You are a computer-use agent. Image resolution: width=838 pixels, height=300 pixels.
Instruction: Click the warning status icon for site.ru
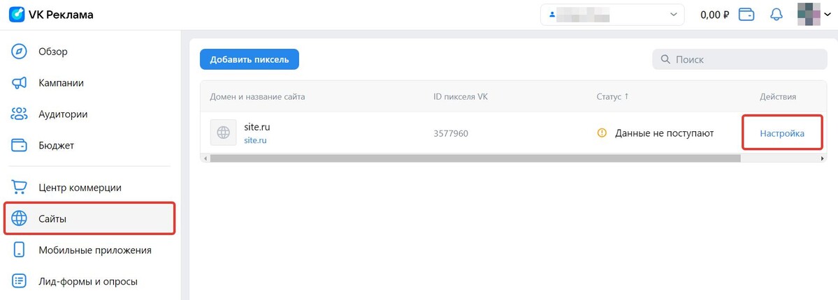click(602, 133)
